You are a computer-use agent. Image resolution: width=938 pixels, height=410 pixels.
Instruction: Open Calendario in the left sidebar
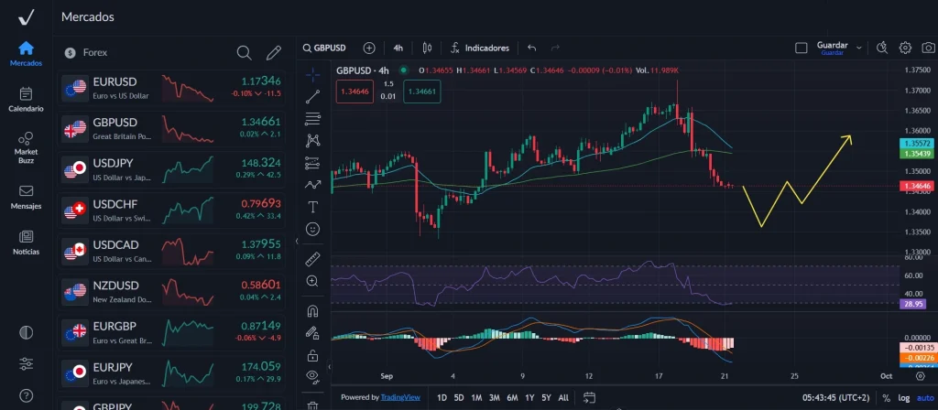pyautogui.click(x=26, y=99)
